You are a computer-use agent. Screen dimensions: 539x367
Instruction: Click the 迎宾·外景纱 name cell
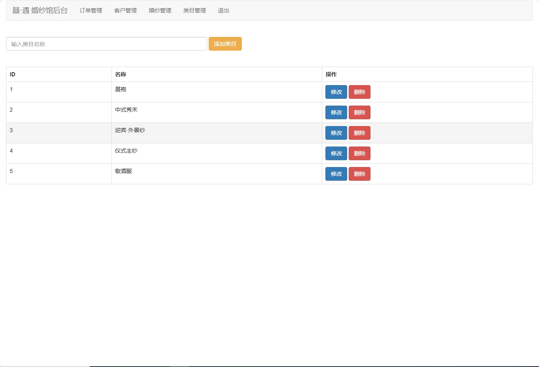(130, 130)
